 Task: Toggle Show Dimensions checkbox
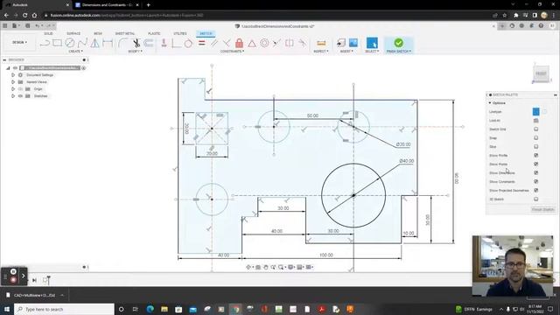(535, 173)
